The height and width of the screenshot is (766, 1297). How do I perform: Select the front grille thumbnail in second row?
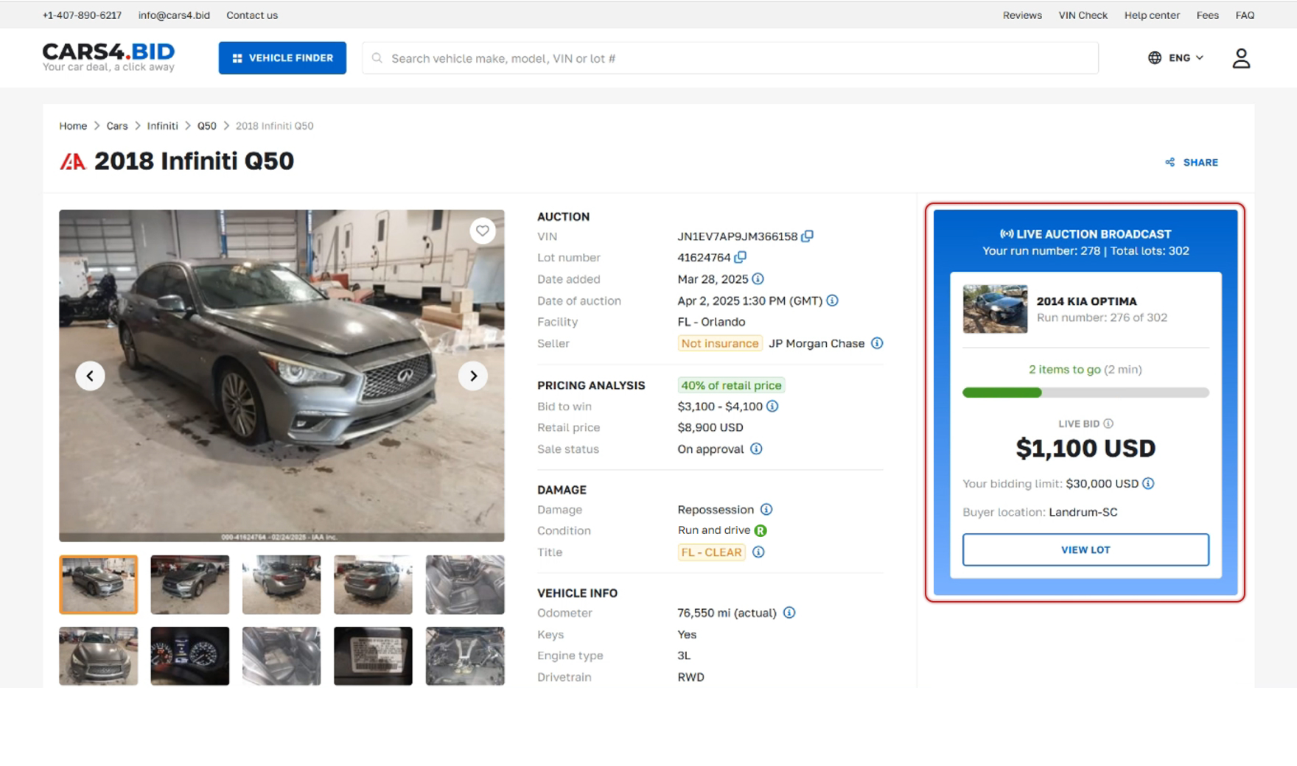click(x=98, y=656)
